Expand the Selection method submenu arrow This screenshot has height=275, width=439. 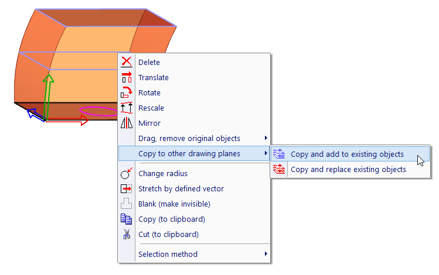pos(266,255)
